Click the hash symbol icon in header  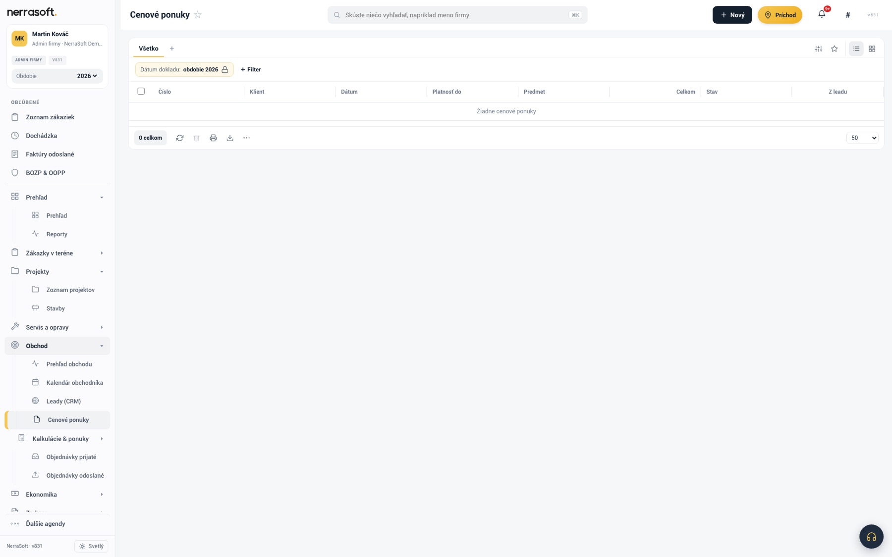coord(848,15)
